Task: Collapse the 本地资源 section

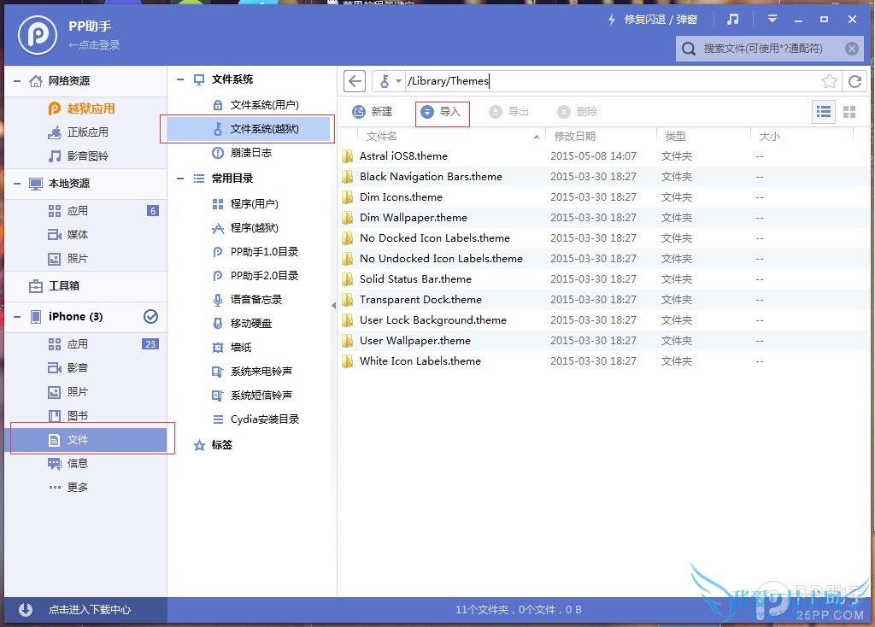Action: [17, 184]
